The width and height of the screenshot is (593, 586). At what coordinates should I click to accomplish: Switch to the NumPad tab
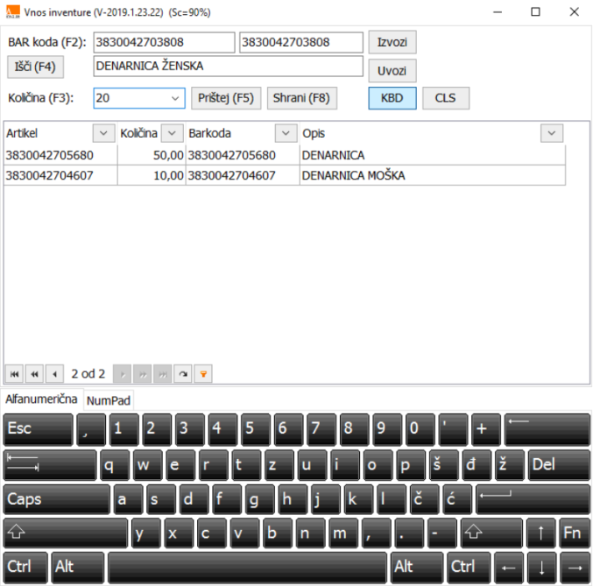coord(109,400)
